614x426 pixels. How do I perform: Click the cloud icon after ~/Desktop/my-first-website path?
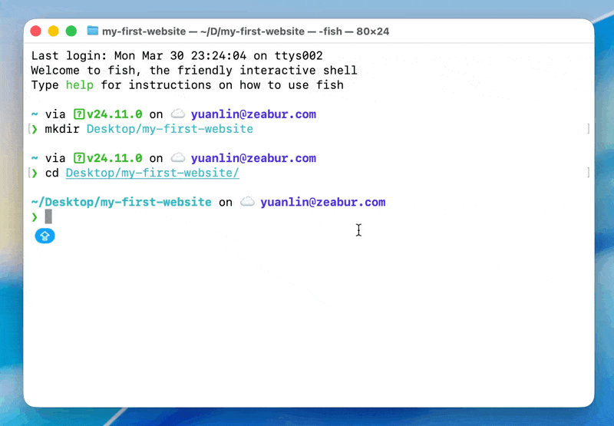coord(246,203)
